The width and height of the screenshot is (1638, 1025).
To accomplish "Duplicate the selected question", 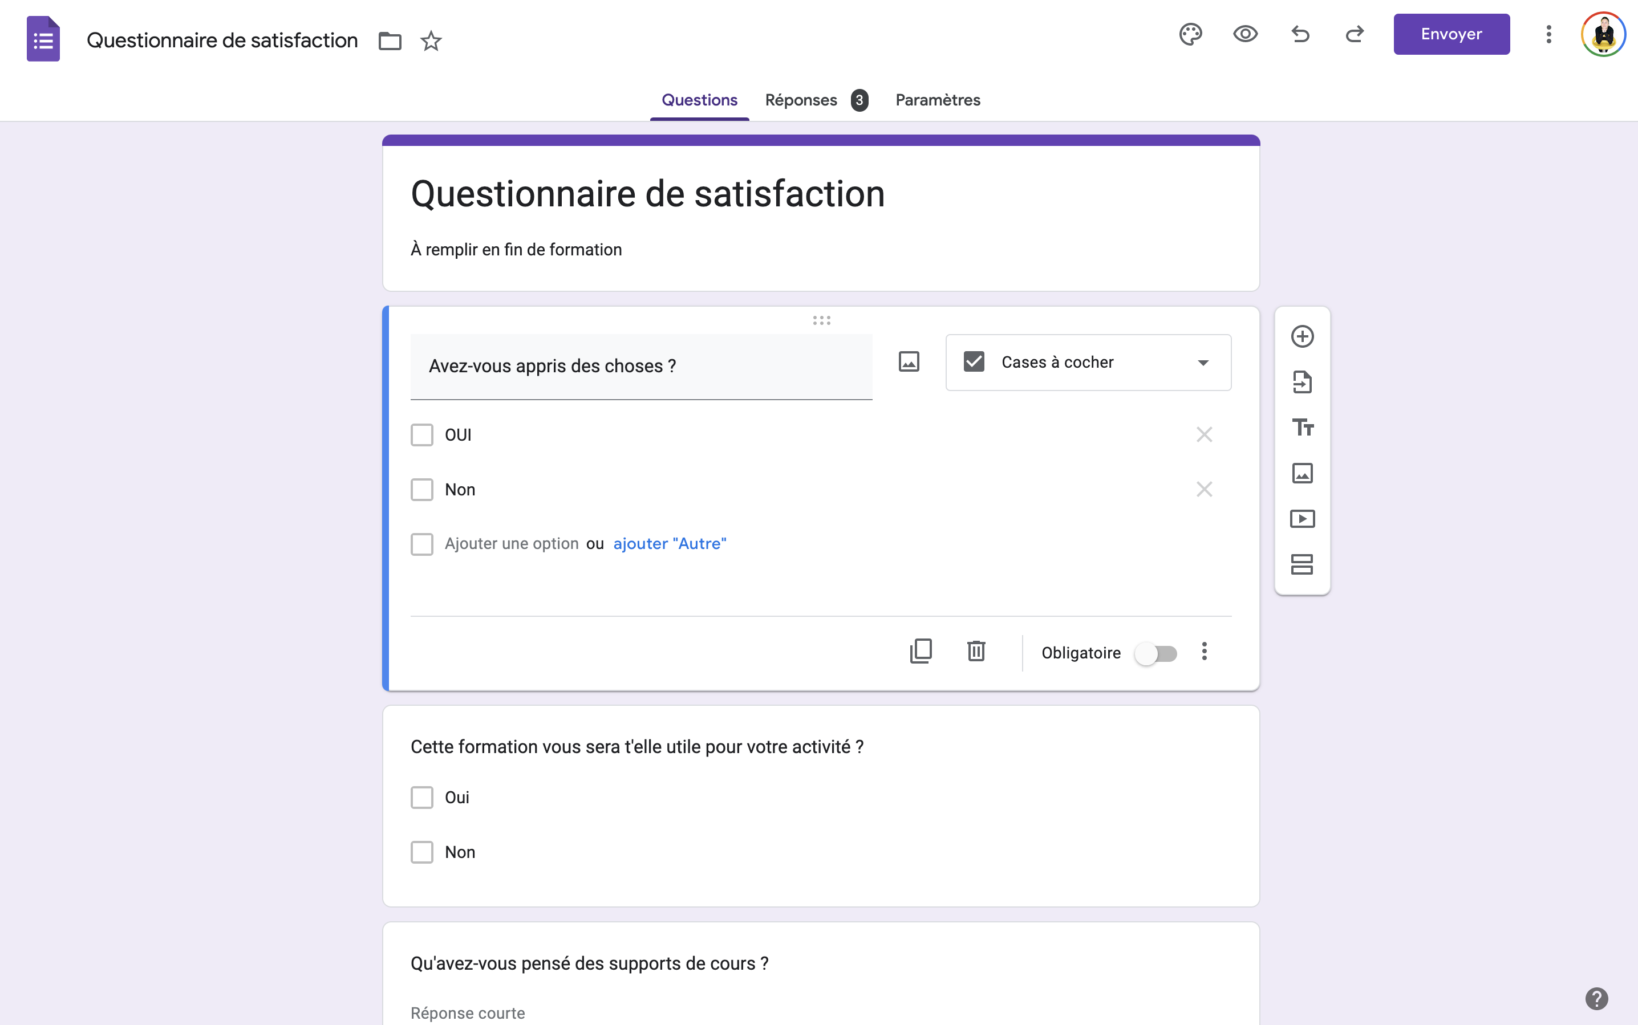I will 921,652.
